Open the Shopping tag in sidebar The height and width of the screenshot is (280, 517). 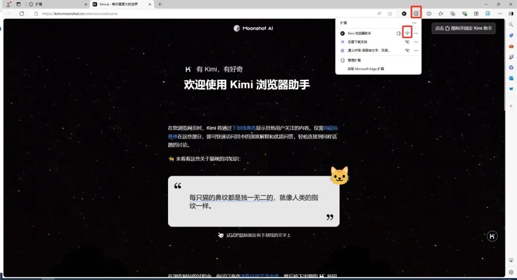(x=511, y=35)
